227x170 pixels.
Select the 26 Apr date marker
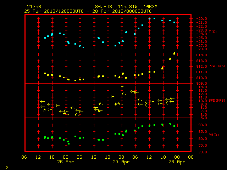(x=65, y=162)
